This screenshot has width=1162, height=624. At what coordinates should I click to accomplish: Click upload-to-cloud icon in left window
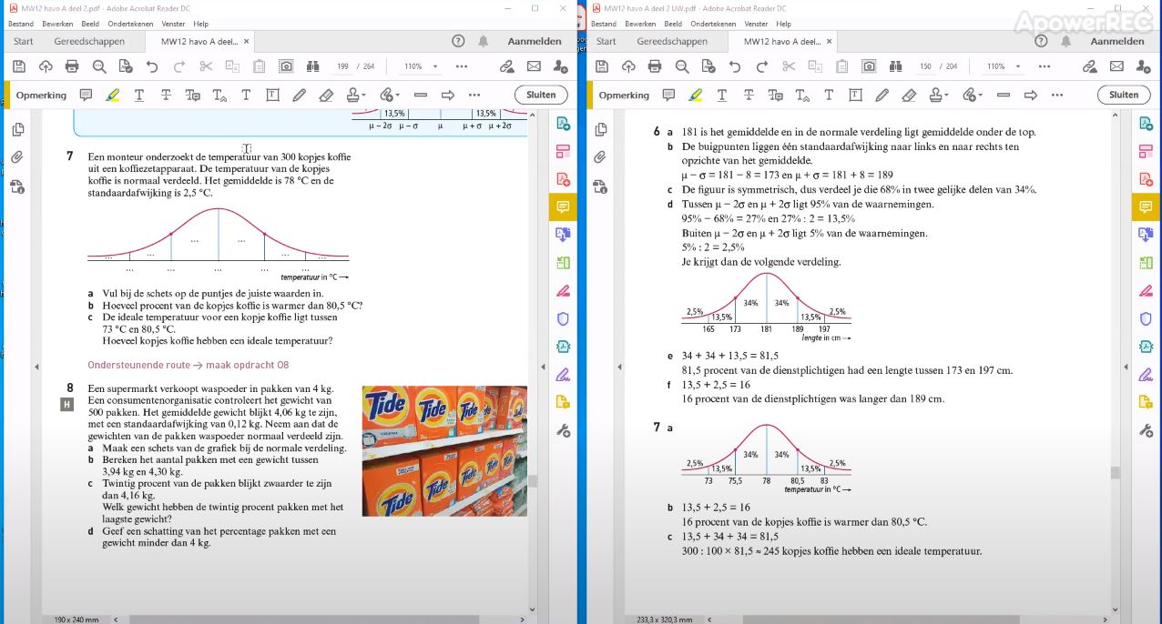click(46, 66)
